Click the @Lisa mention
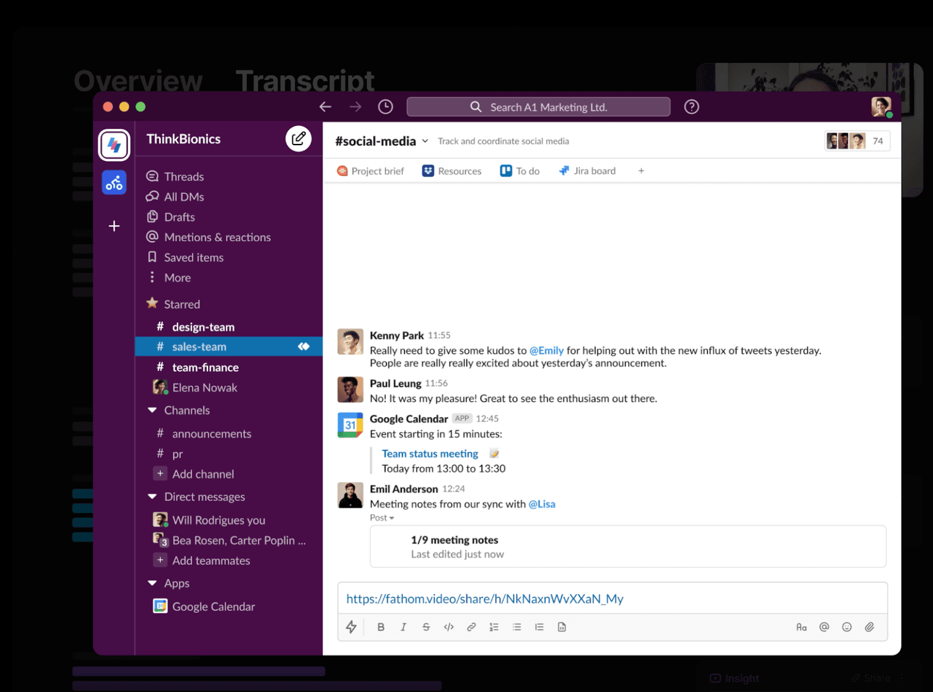This screenshot has width=933, height=692. coord(542,504)
